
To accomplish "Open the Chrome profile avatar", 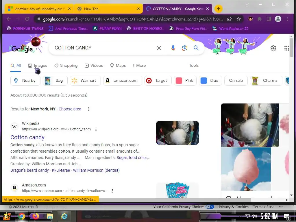I will pos(278,19).
